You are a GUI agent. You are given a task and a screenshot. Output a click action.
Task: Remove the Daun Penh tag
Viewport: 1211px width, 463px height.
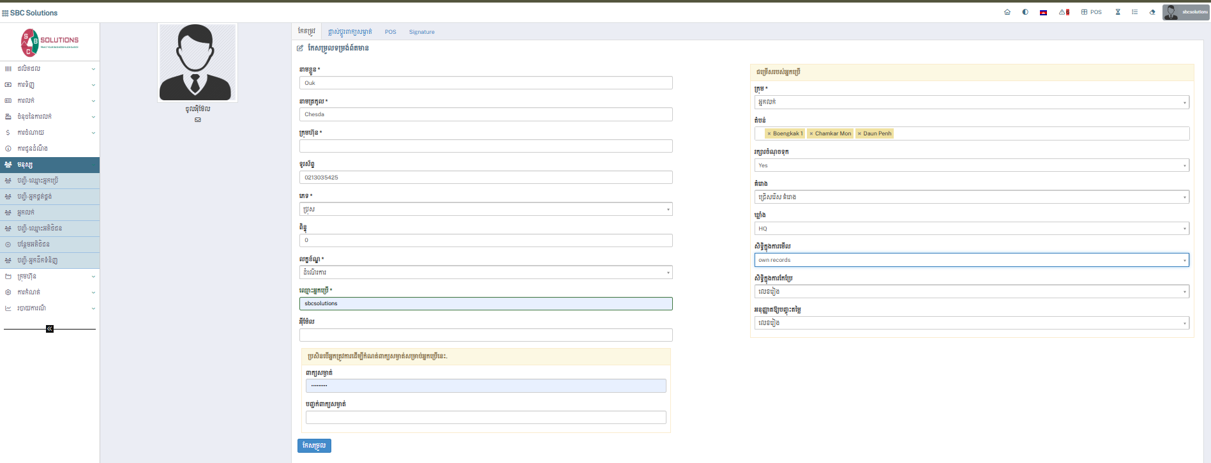pos(859,133)
